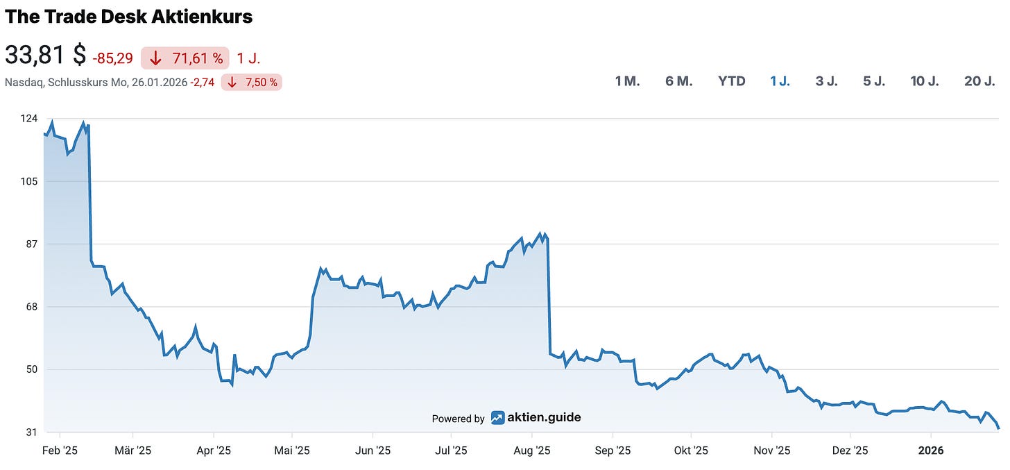This screenshot has width=1010, height=470.
Task: Click the y-axis label 68
Action: tap(32, 307)
